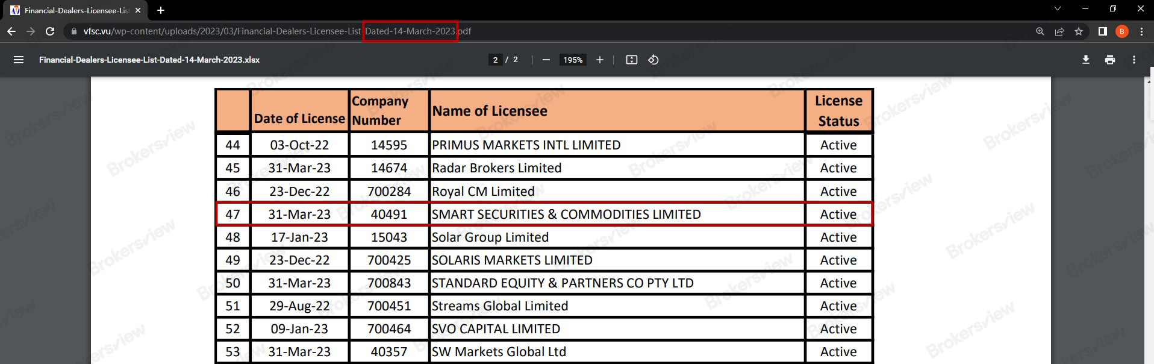Screen dimensions: 1154x364
Task: Open Chrome three-dot menu
Action: point(1141,31)
